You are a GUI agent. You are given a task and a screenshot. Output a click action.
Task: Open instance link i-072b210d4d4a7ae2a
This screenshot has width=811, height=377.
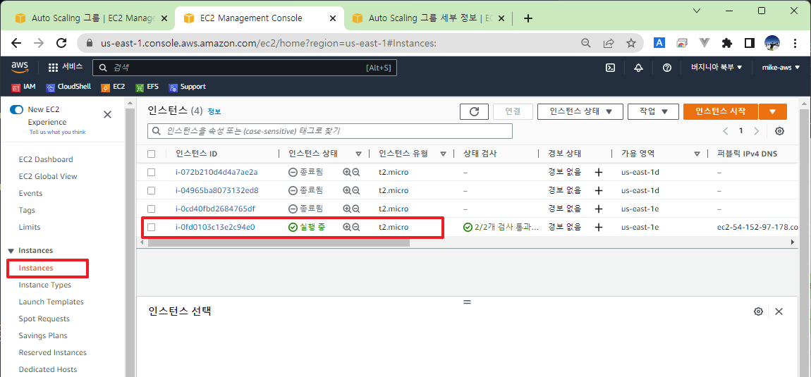217,172
